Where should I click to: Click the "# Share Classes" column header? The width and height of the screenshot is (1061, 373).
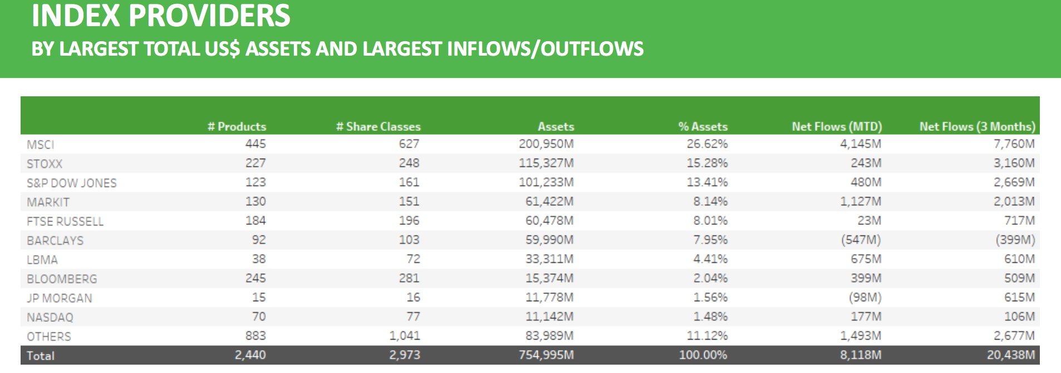[x=379, y=126]
